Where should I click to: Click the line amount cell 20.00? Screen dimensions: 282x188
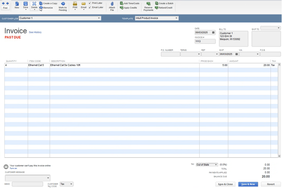tap(249, 65)
